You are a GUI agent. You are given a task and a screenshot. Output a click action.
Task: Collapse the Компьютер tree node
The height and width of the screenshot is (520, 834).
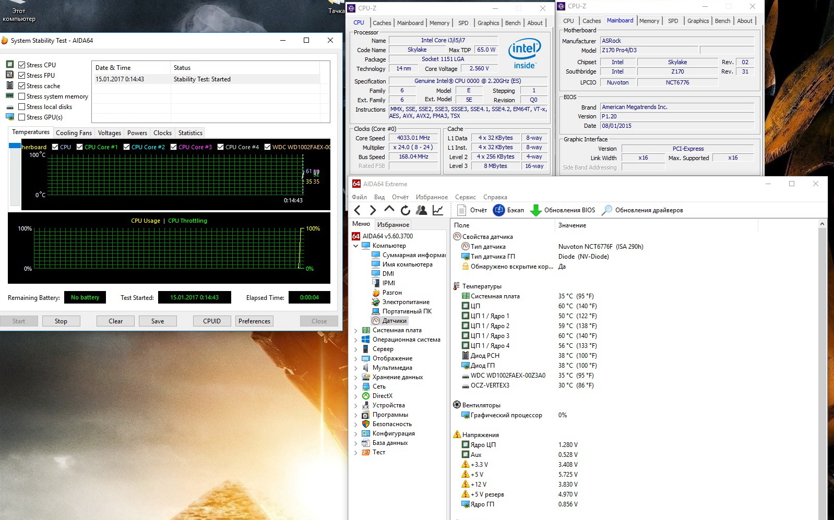tap(356, 246)
